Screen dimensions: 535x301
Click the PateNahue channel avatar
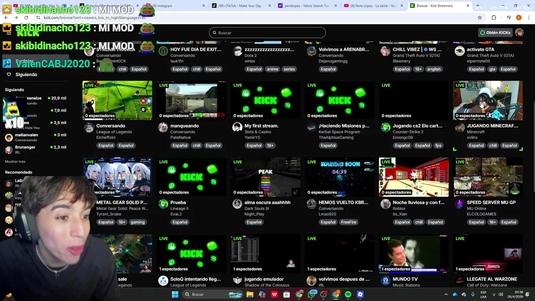pos(163,128)
